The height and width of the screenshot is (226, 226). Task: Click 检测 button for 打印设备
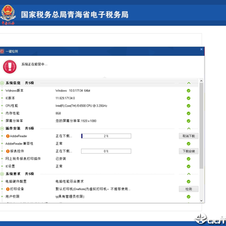(188, 189)
